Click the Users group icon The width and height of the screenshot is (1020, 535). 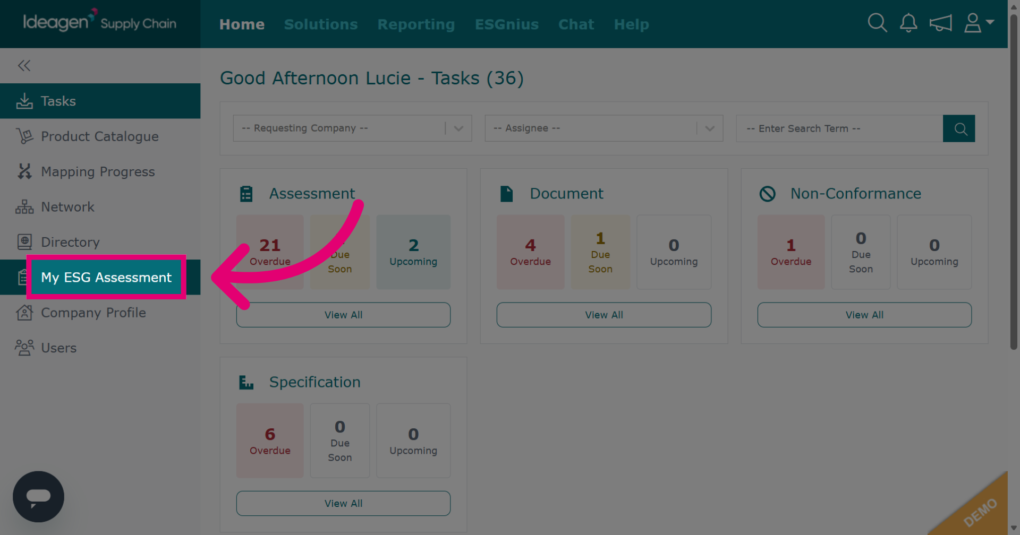[24, 348]
